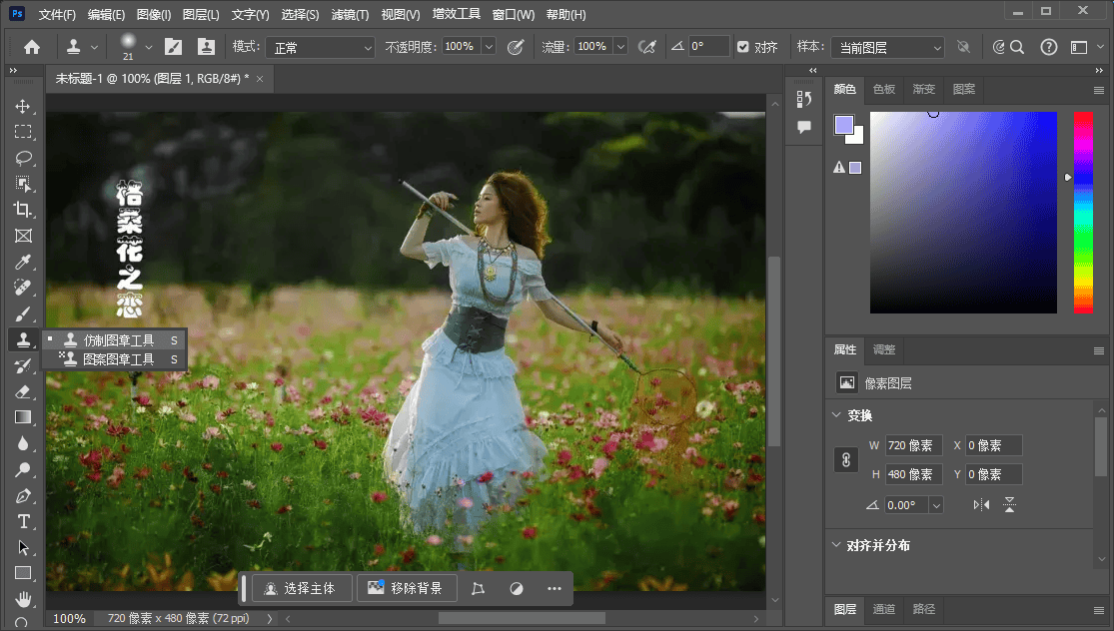Click the flip horizontal icon in Properties
The height and width of the screenshot is (631, 1114).
pyautogui.click(x=981, y=505)
